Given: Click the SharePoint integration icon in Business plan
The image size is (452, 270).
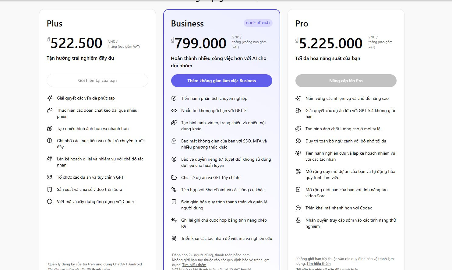Looking at the screenshot, I should [x=174, y=190].
